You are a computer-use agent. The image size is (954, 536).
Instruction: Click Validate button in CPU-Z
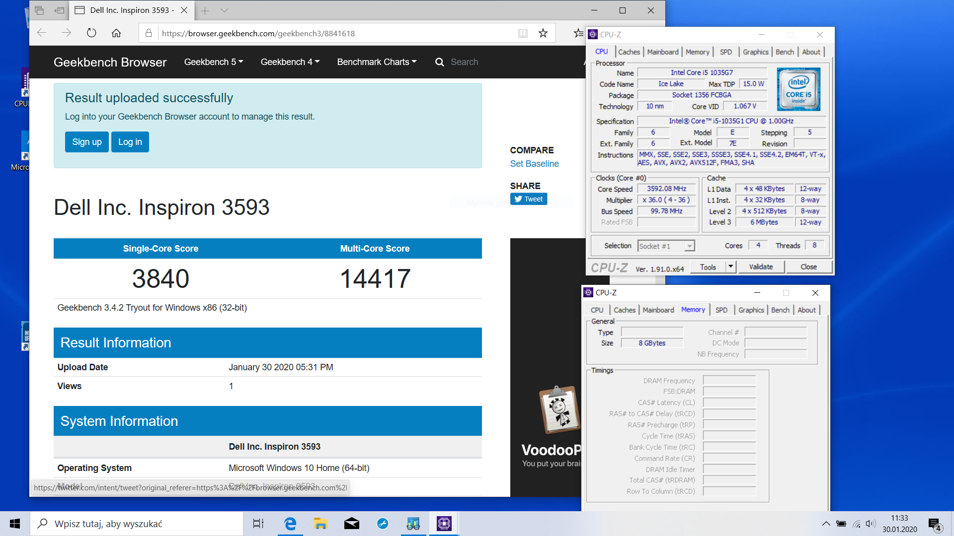coord(761,267)
